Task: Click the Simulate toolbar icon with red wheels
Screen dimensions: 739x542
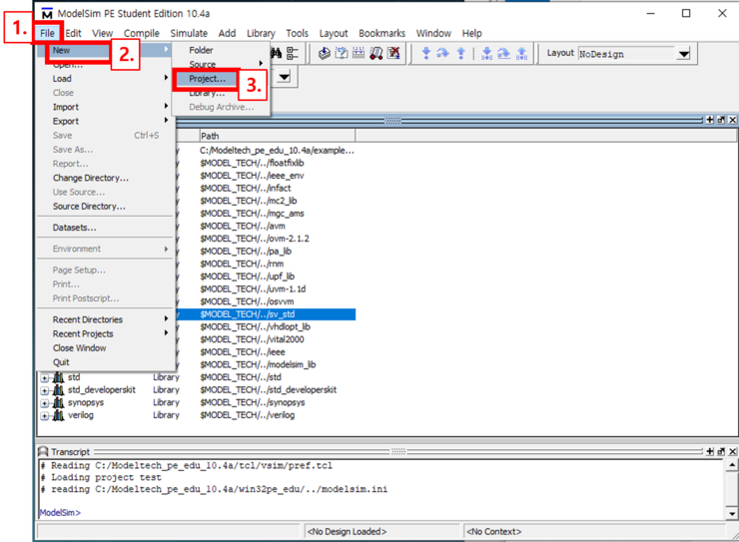Action: point(376,53)
